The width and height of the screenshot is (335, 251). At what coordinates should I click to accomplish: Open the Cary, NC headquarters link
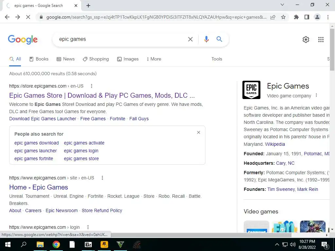(x=285, y=163)
